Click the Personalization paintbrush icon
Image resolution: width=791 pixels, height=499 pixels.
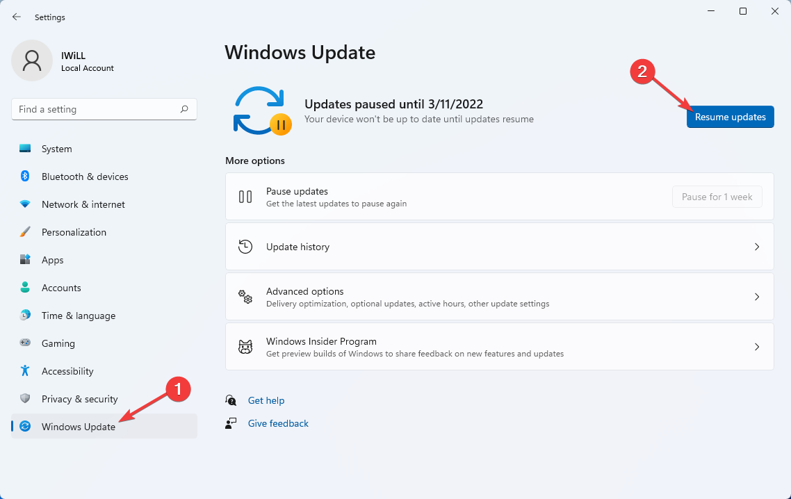25,231
